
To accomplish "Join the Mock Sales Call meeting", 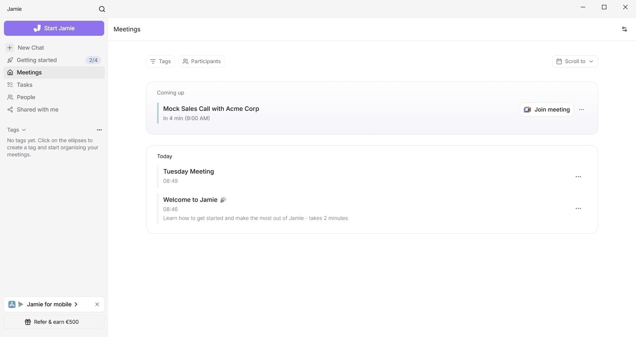I will [547, 110].
